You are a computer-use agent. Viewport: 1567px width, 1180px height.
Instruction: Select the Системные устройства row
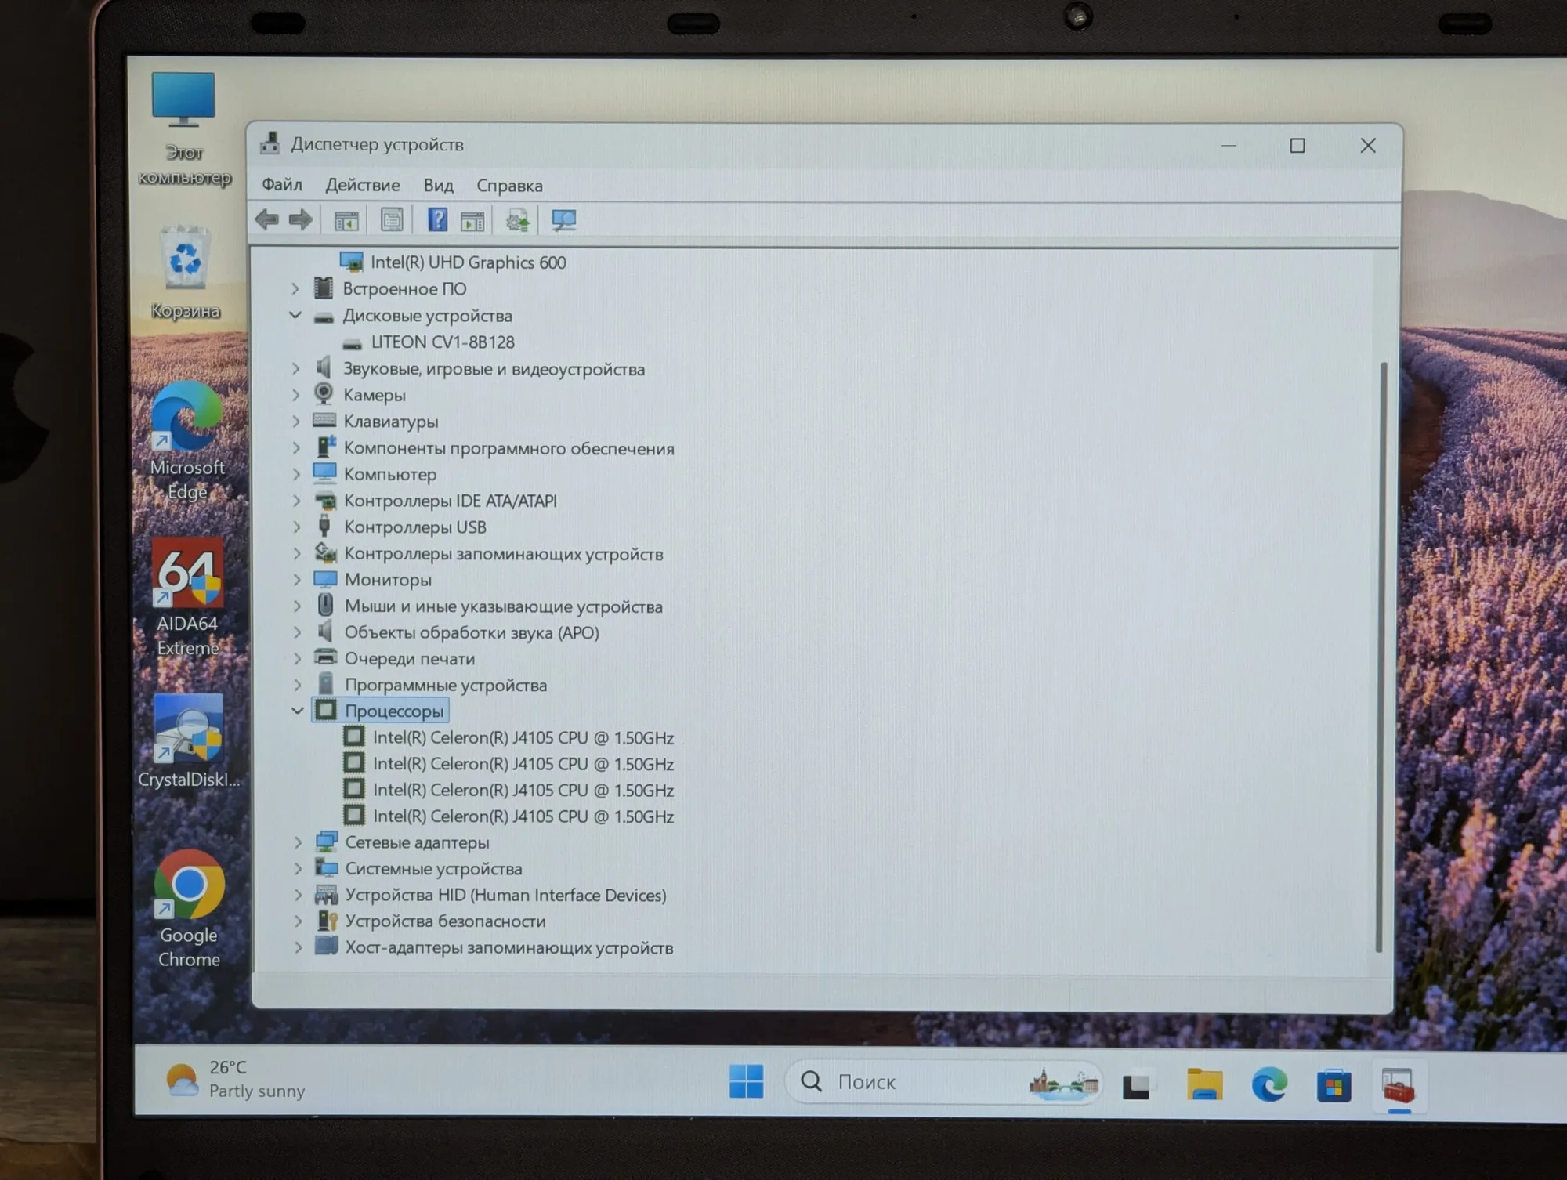tap(418, 869)
